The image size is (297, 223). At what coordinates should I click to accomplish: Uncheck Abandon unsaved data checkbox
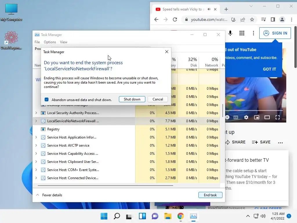47,100
